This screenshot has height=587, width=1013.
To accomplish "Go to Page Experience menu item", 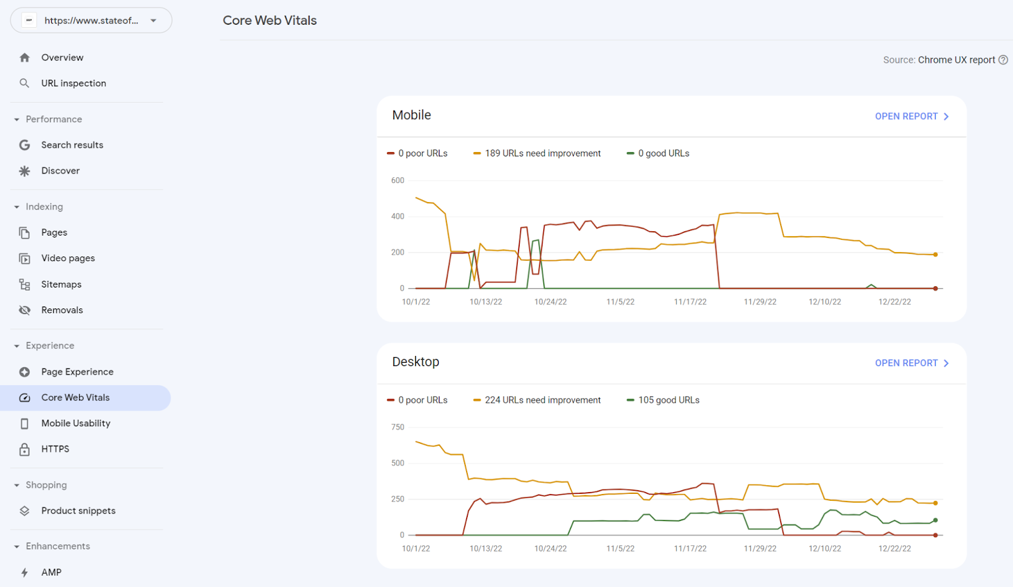I will tap(77, 372).
